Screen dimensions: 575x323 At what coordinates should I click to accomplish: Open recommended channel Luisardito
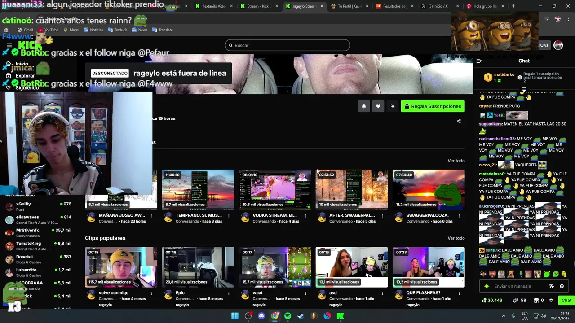point(38,272)
